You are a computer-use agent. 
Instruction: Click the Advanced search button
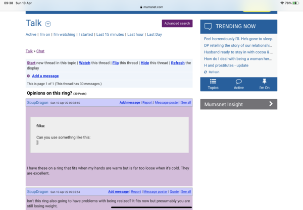177,23
